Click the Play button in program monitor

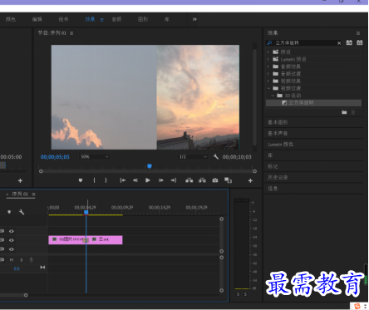click(x=148, y=180)
